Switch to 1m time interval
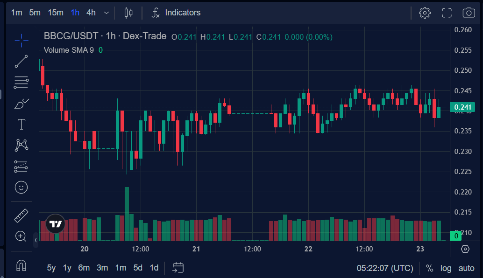The height and width of the screenshot is (278, 483). pos(17,13)
